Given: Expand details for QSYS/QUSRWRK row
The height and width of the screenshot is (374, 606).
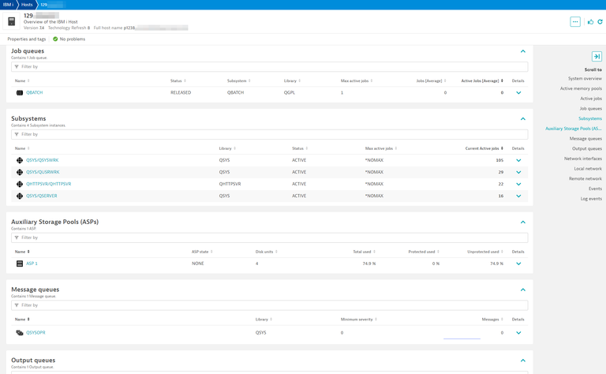Looking at the screenshot, I should click(518, 172).
